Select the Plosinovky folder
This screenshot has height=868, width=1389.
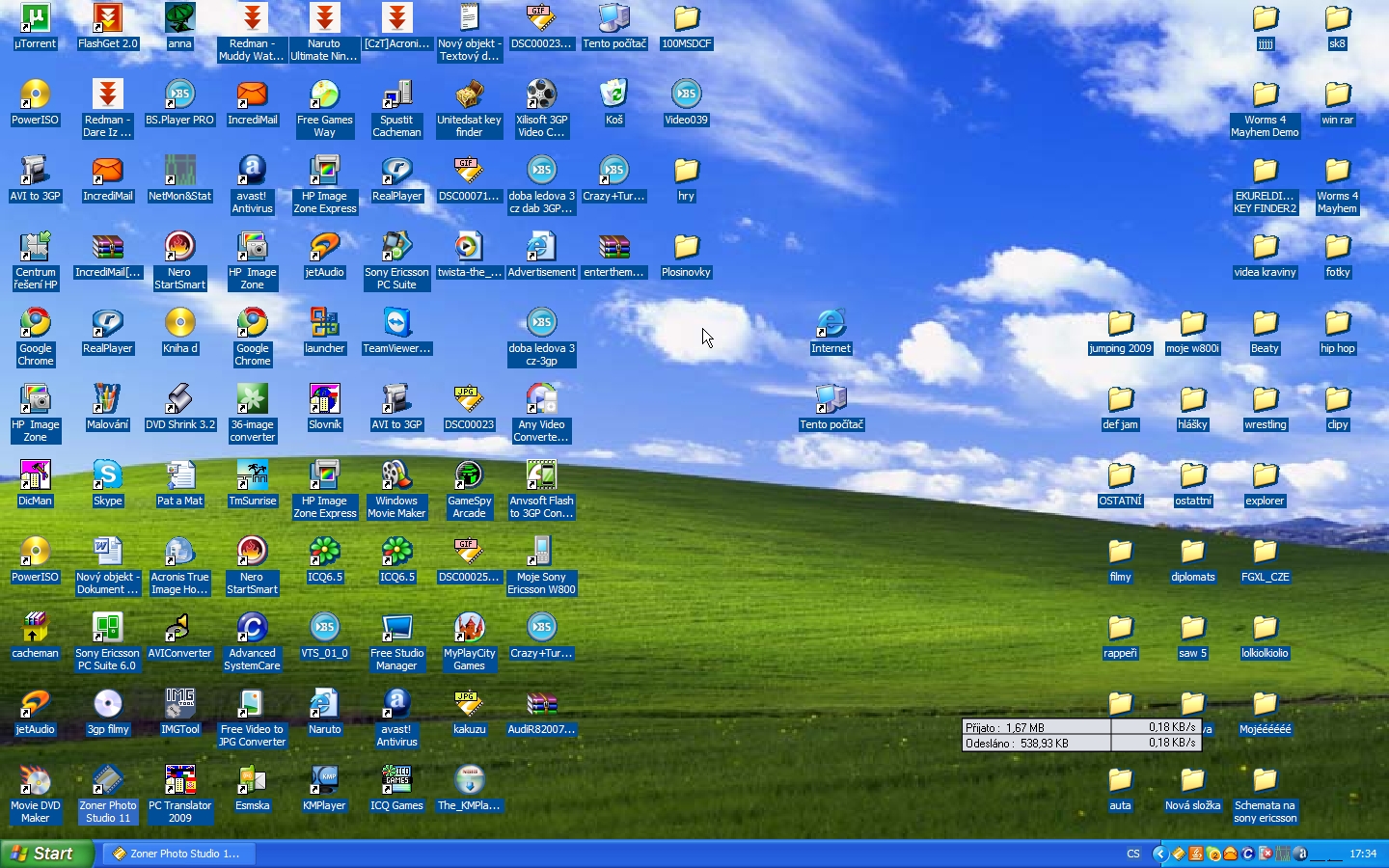click(687, 256)
